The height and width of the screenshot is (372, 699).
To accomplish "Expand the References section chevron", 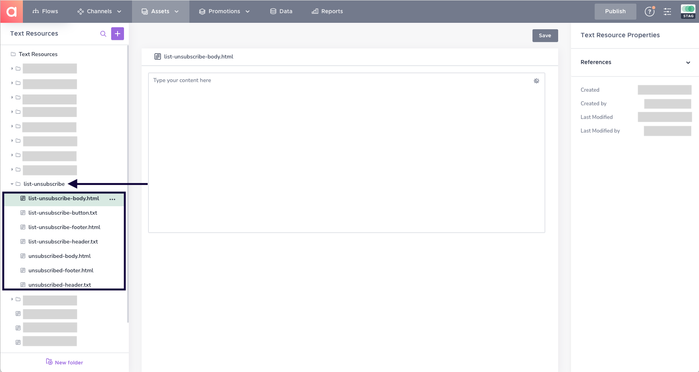I will [688, 62].
